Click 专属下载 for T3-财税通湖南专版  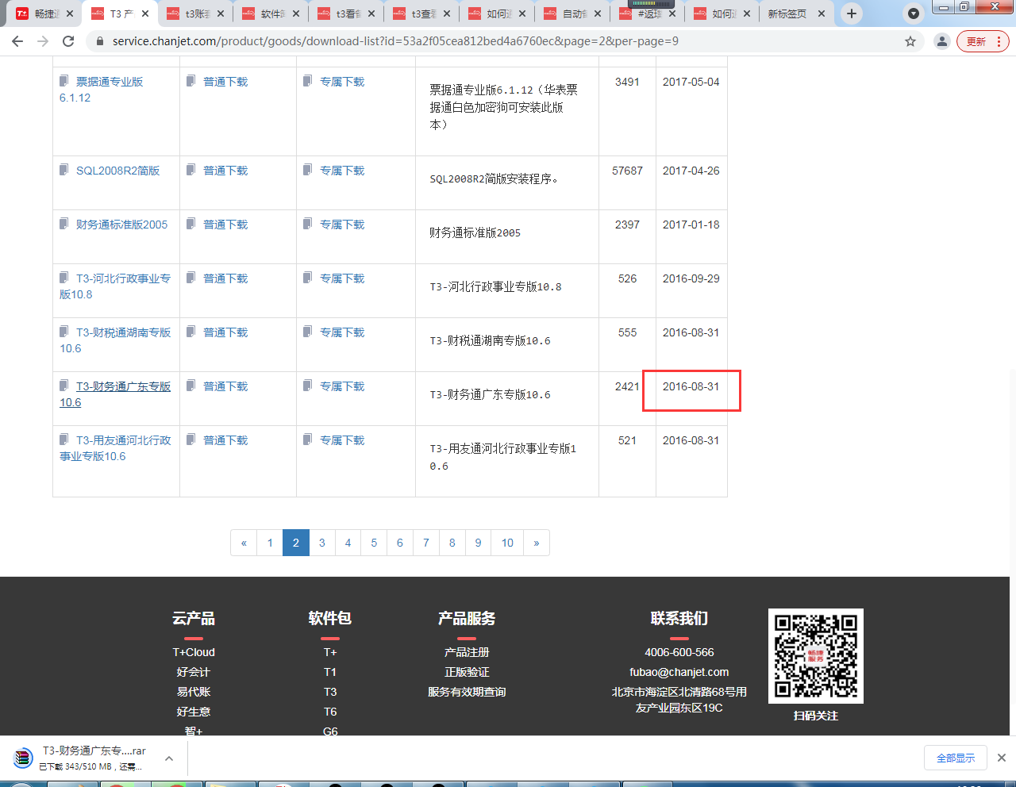(x=342, y=332)
